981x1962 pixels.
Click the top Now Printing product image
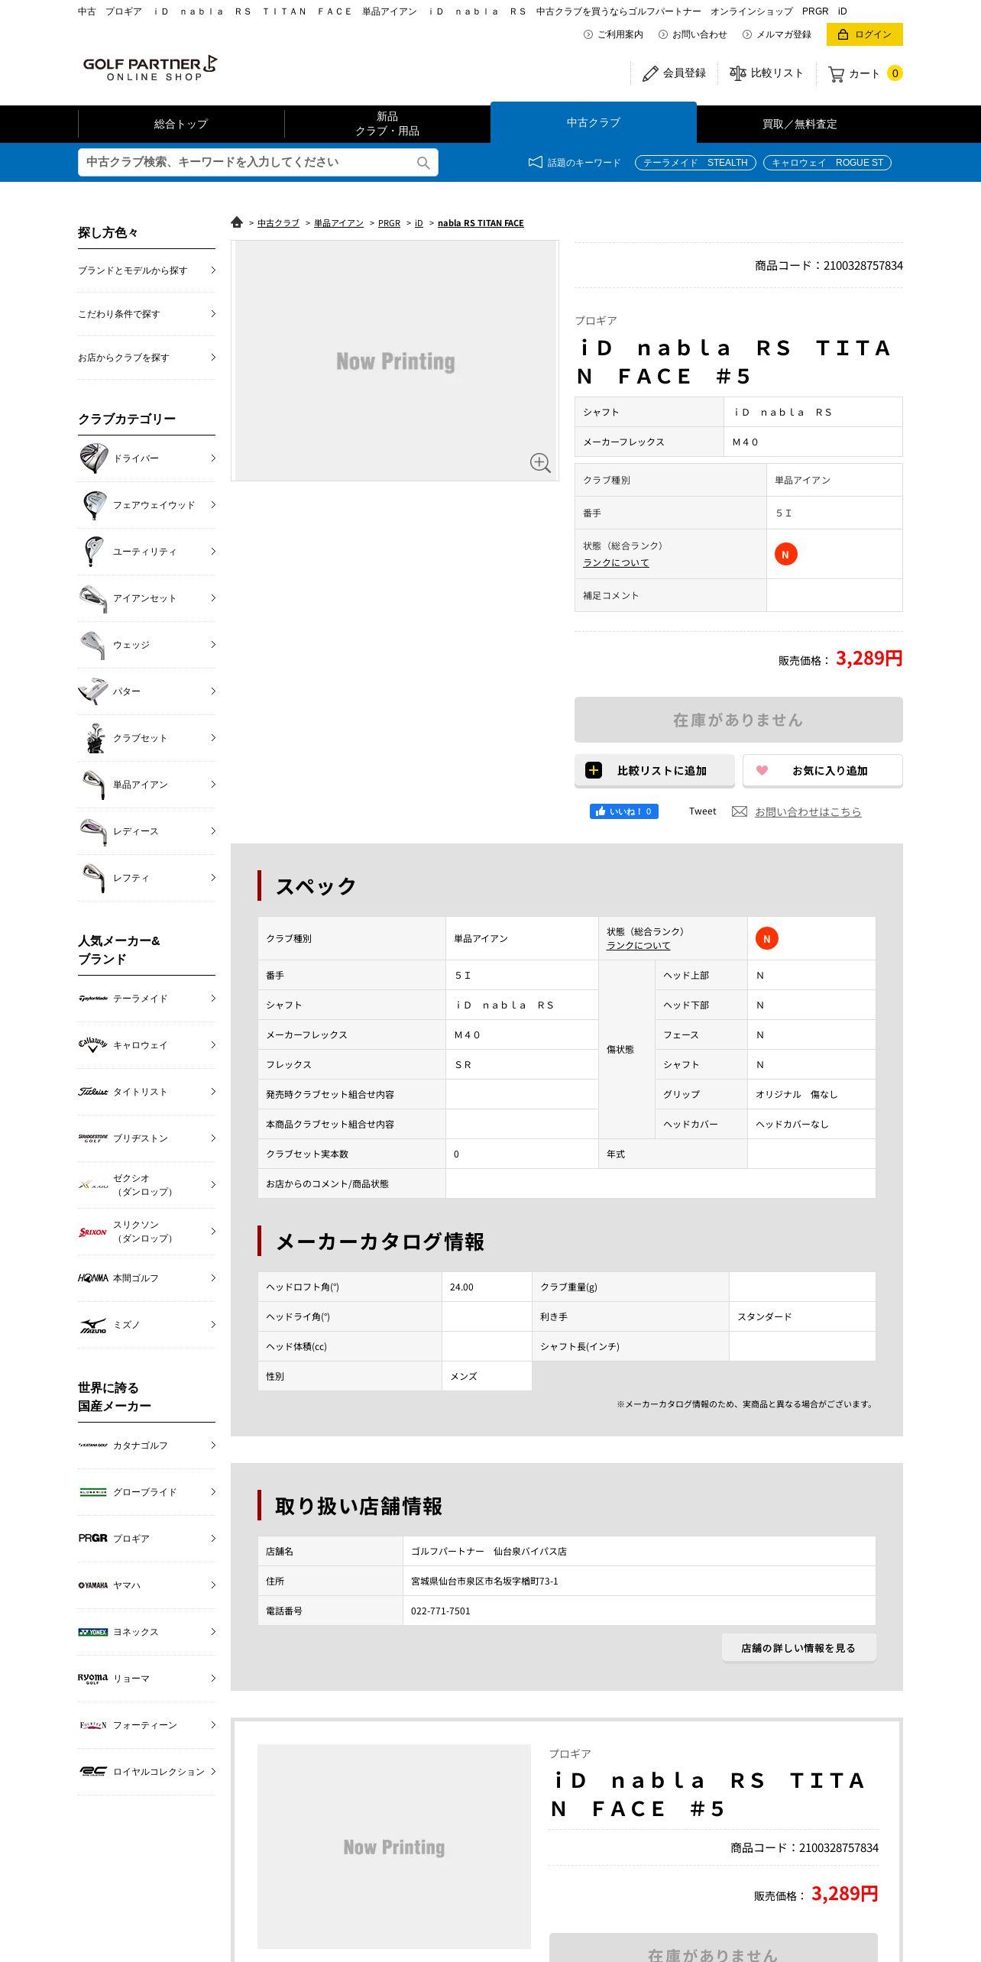point(395,361)
